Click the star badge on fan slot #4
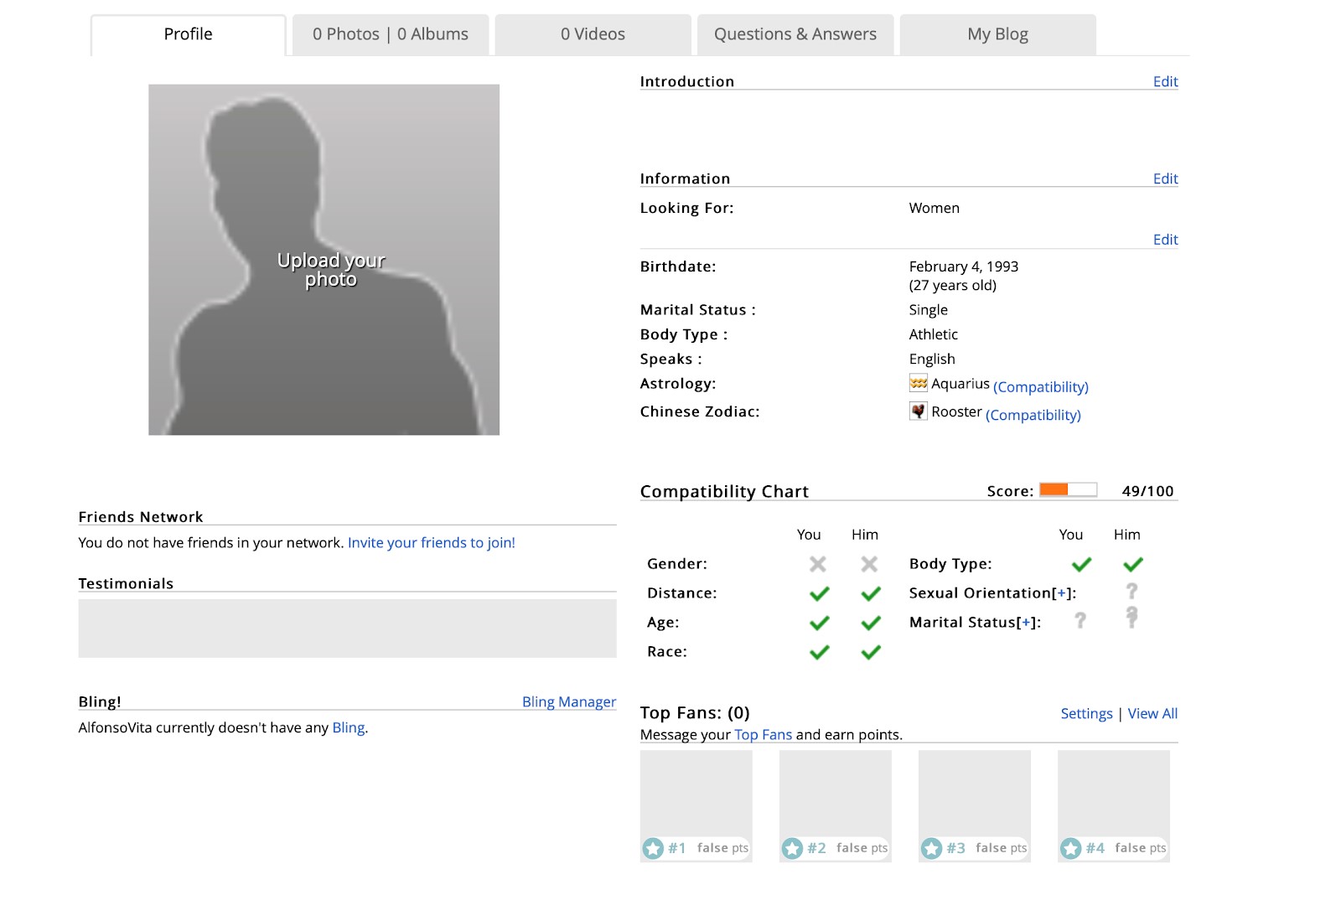This screenshot has height=900, width=1341. pos(1070,848)
